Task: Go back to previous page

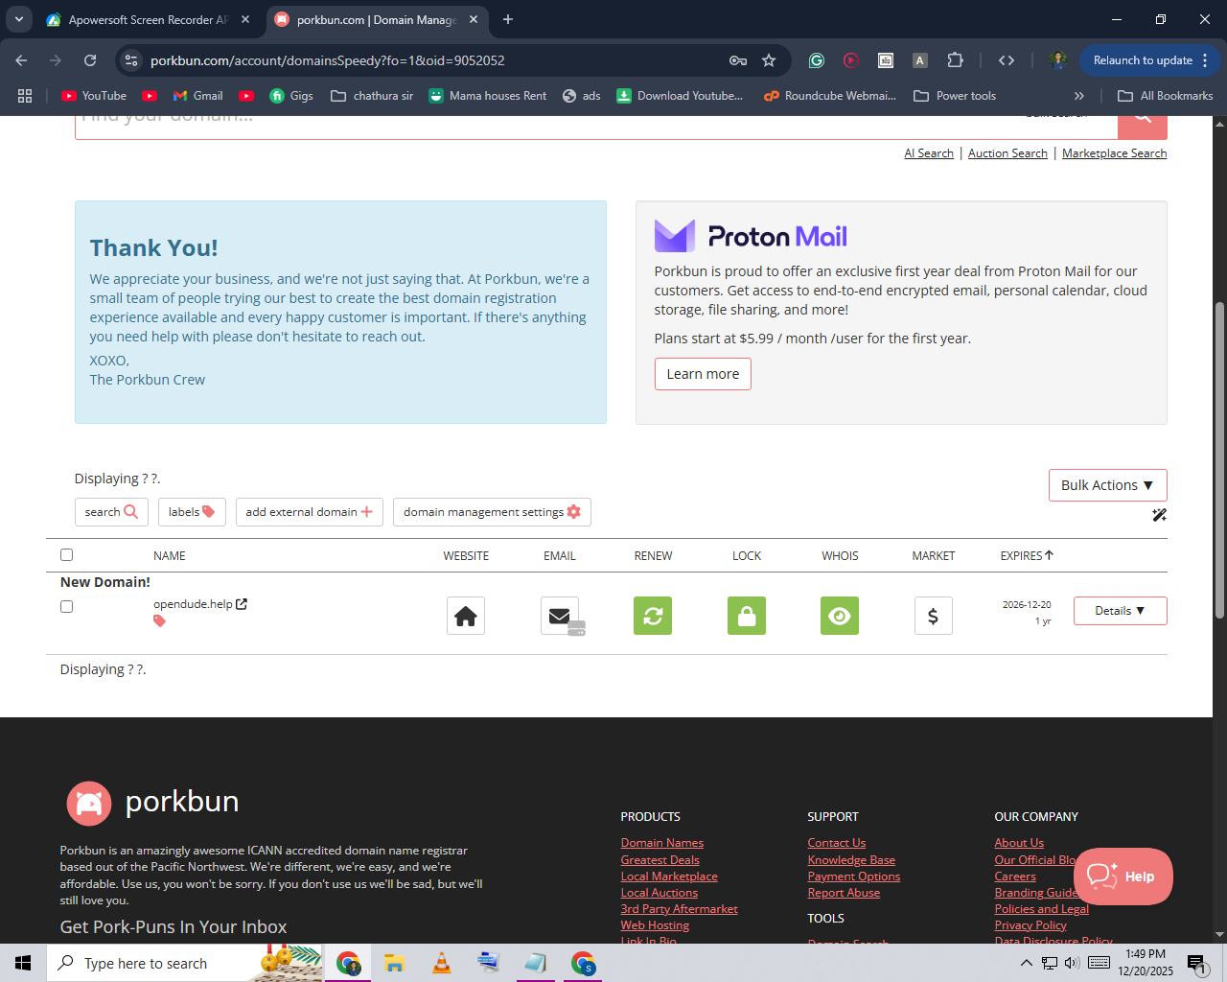Action: (21, 60)
